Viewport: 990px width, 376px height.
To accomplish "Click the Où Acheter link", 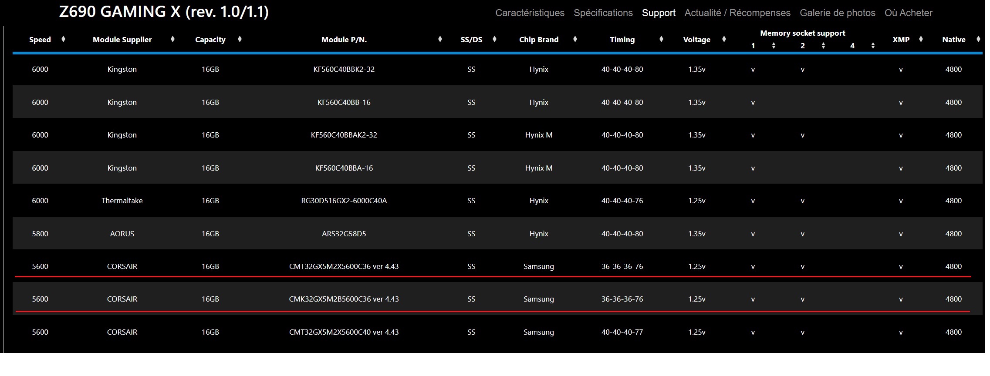I will (x=908, y=13).
